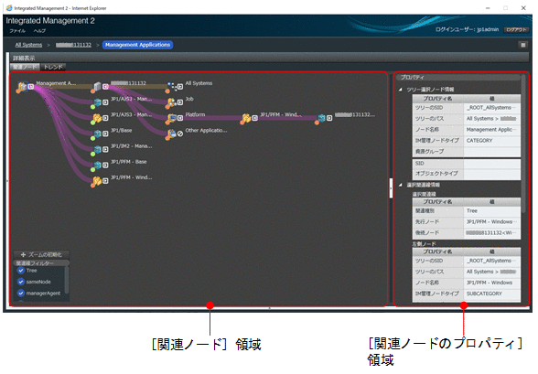Select the JP1/Base node icon
Image resolution: width=538 pixels, height=374 pixels.
97,134
